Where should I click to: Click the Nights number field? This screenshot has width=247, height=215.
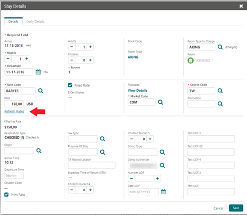pyautogui.click(x=17, y=58)
